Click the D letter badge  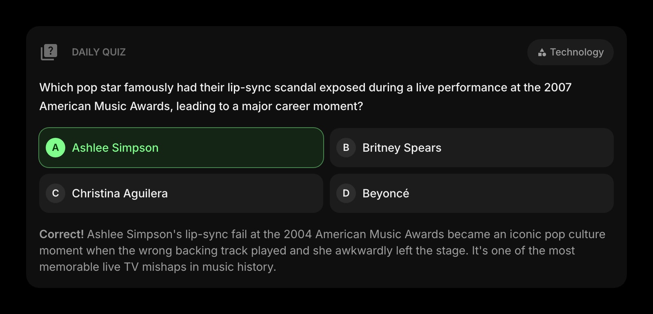(x=346, y=193)
